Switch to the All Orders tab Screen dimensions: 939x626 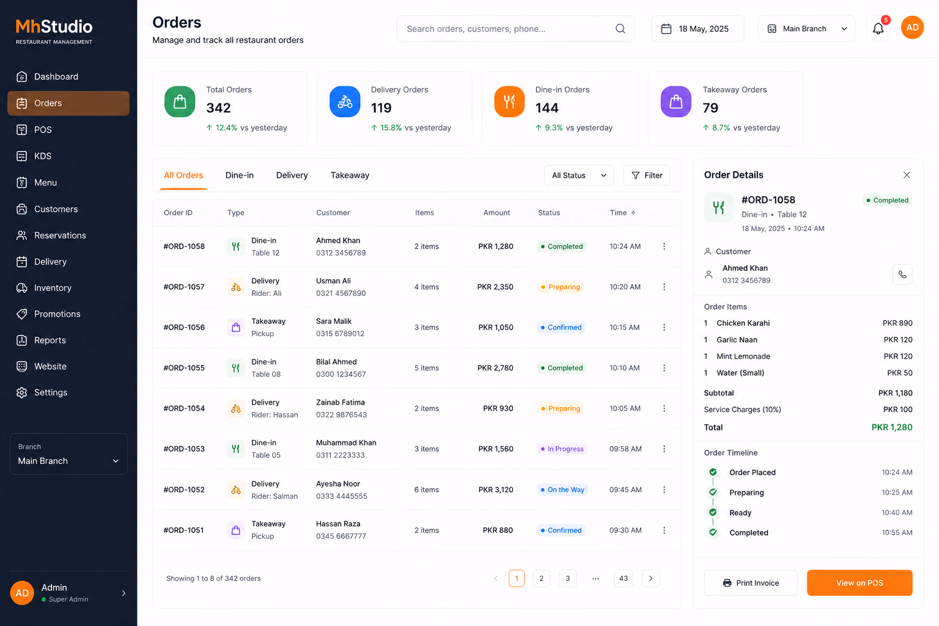pyautogui.click(x=183, y=175)
